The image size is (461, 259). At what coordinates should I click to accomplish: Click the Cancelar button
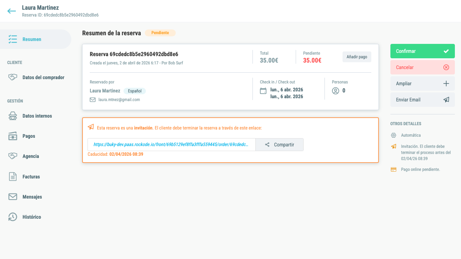422,67
